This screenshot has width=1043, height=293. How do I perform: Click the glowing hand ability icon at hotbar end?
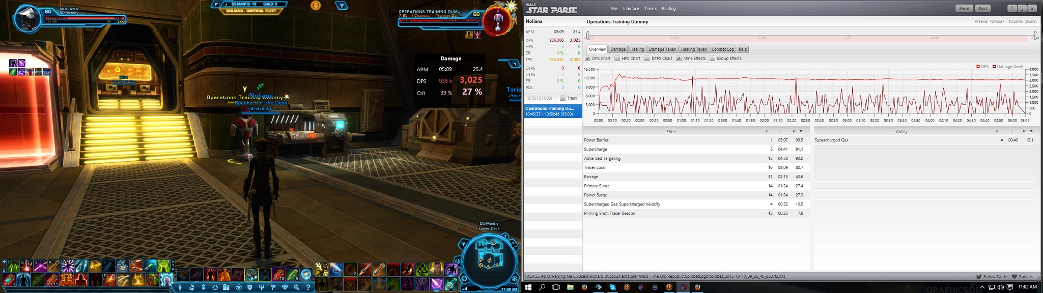[166, 279]
